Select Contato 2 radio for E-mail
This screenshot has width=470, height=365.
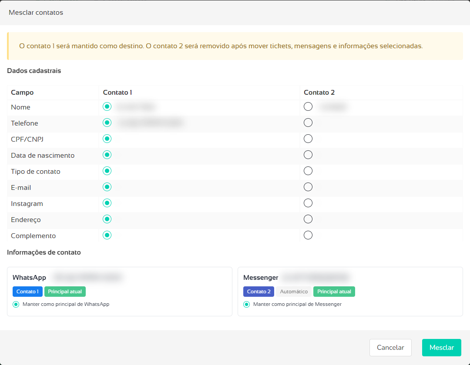[308, 187]
